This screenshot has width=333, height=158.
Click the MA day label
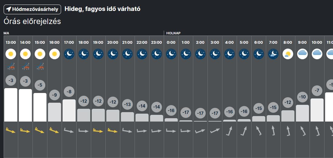(6, 33)
